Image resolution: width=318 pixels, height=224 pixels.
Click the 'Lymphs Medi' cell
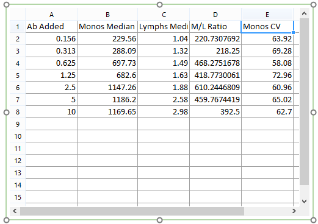(x=164, y=27)
